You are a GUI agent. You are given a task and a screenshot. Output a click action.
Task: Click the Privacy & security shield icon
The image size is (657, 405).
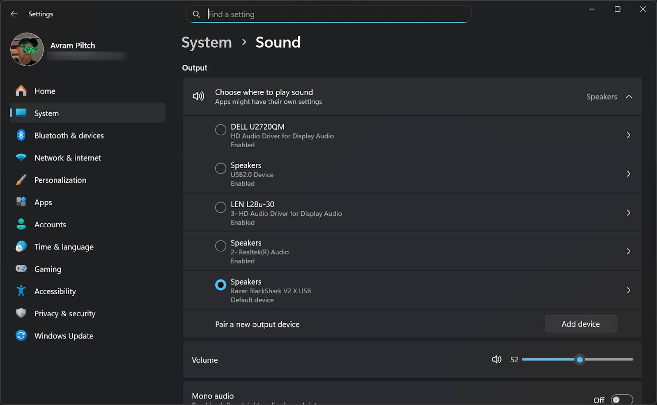coord(21,313)
